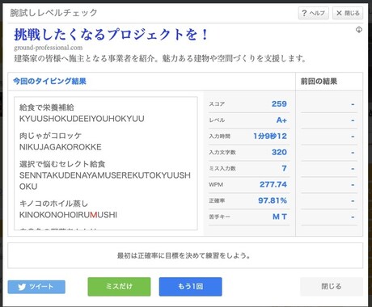
Task: Click phrase 肉じゃがコロッケ
Action: click(50, 136)
